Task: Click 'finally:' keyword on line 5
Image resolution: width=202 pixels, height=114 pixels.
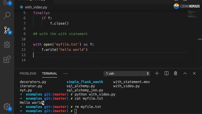Action: pos(41,13)
